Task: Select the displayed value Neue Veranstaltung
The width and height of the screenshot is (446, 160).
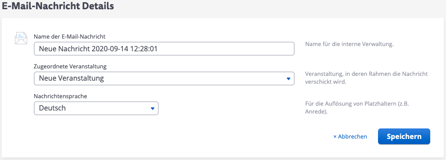Action: [x=71, y=78]
